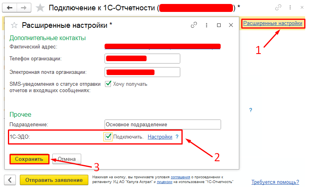Click Отправить заявление button

[54, 180]
